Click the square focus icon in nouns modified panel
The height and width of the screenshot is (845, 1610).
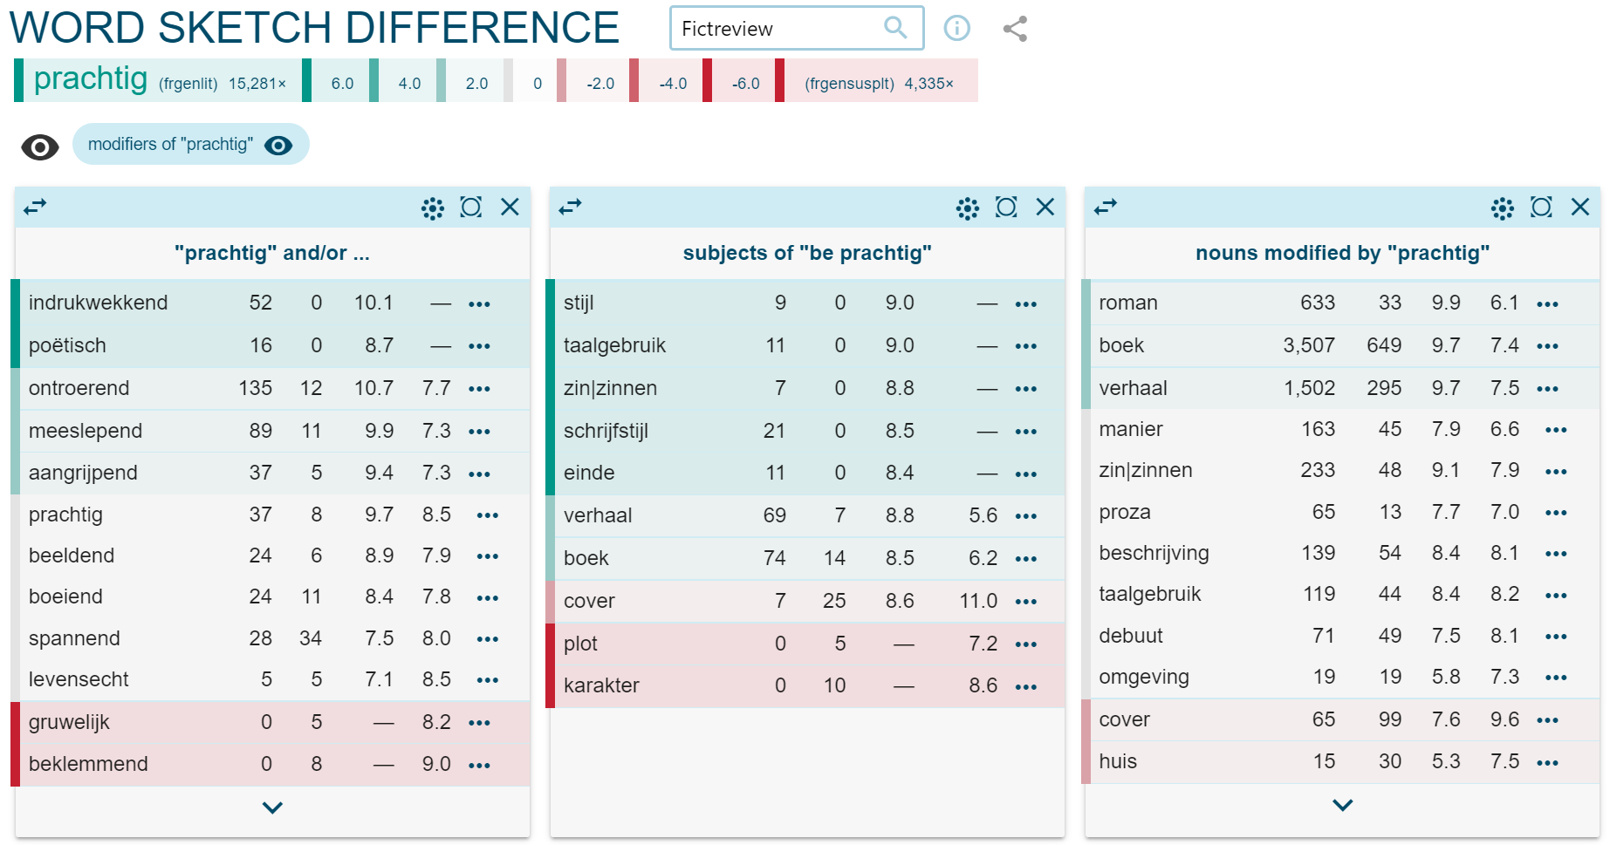click(1540, 208)
